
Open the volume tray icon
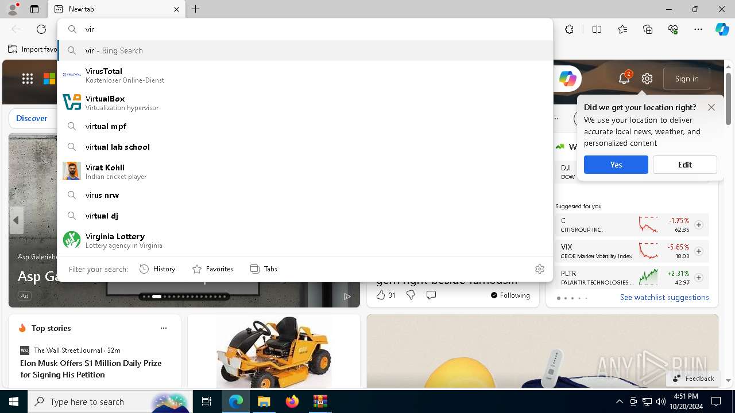click(x=661, y=402)
